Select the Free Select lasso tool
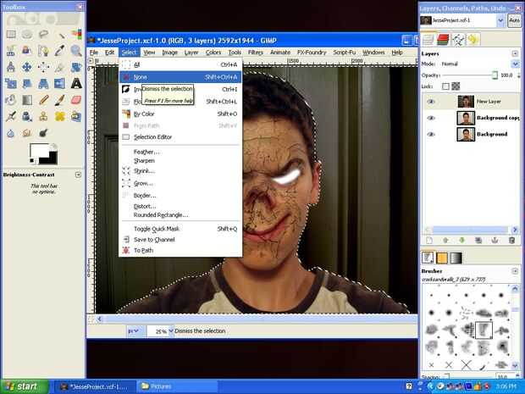525x394 pixels. (43, 34)
